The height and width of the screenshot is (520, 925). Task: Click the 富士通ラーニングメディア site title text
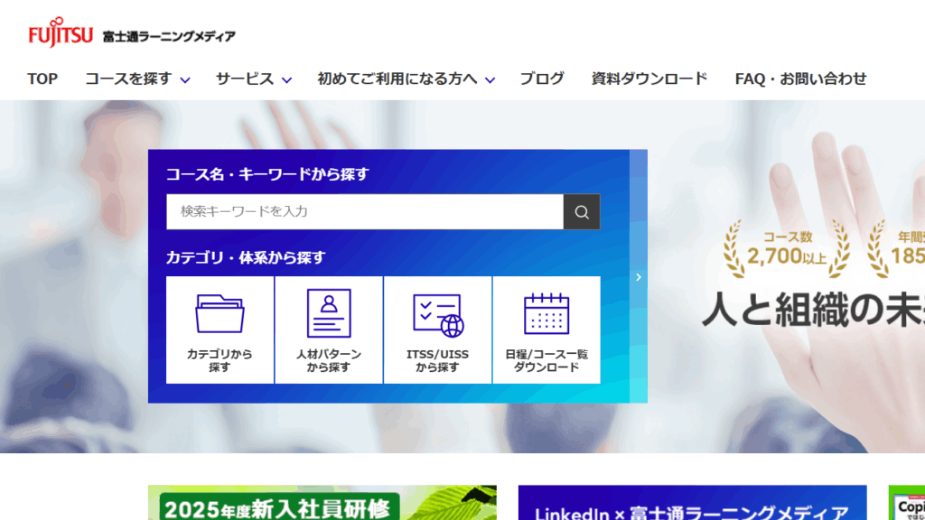point(169,36)
